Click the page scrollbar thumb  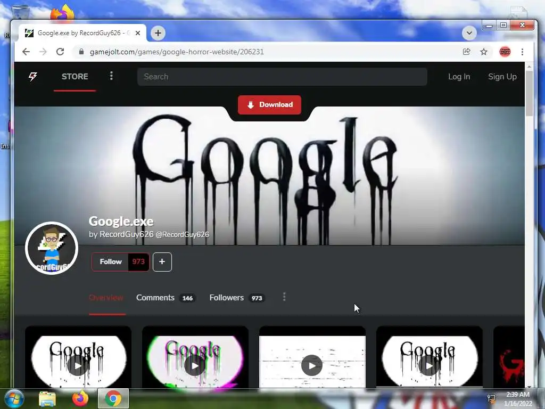pyautogui.click(x=529, y=93)
